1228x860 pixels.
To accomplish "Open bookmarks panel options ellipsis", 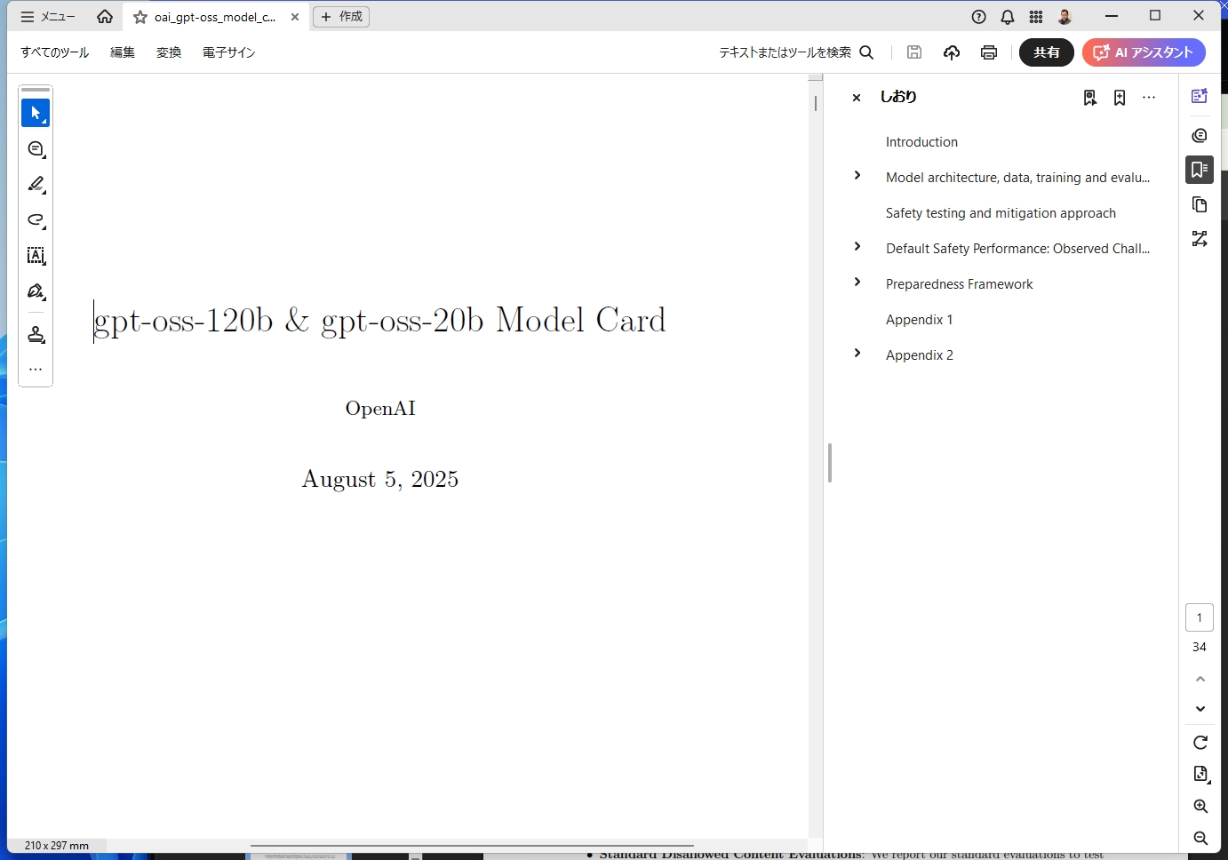I will (1149, 98).
